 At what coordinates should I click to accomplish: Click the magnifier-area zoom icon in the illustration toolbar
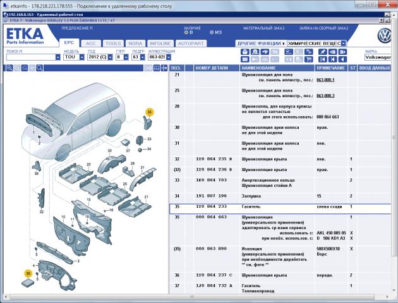pos(25,68)
